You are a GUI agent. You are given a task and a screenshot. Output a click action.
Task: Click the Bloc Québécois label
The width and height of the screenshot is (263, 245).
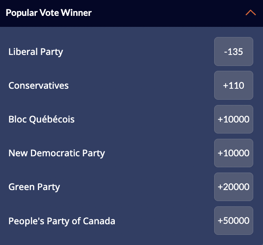[42, 119]
